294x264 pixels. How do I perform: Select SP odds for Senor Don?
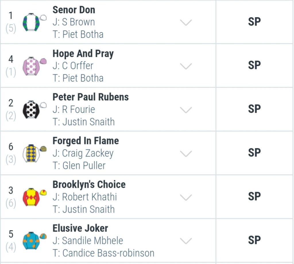(254, 22)
